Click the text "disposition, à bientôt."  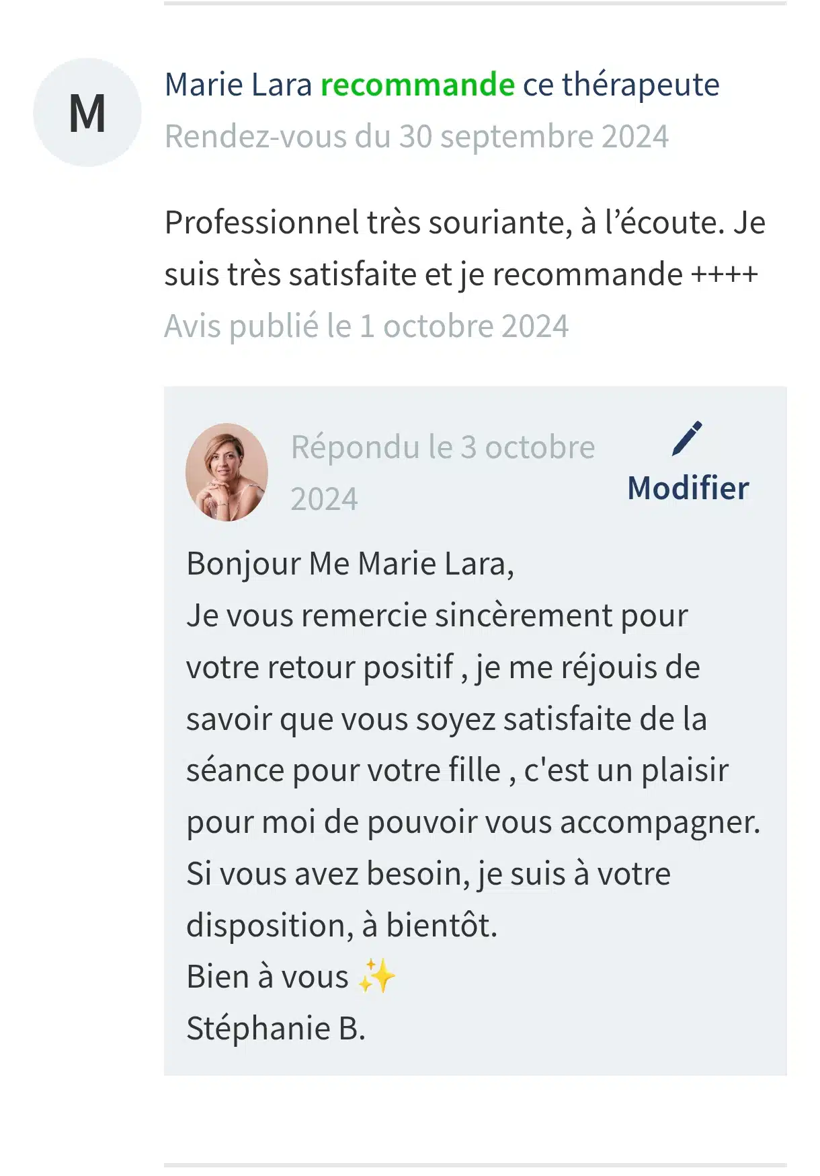pos(341,926)
